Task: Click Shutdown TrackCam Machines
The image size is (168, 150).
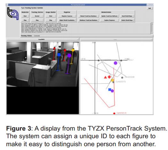Action: click(x=89, y=20)
